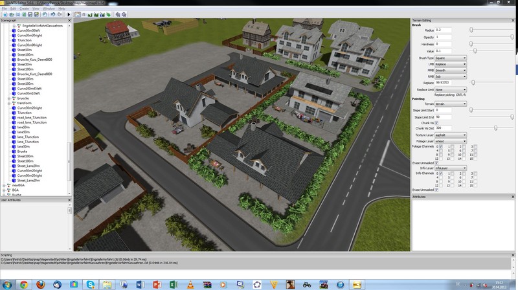Image resolution: width=518 pixels, height=290 pixels.
Task: Select the terrain sculpt mode icon
Action: pos(90,14)
